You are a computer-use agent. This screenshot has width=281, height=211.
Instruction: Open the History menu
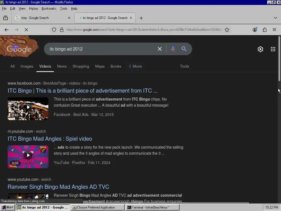33,9
